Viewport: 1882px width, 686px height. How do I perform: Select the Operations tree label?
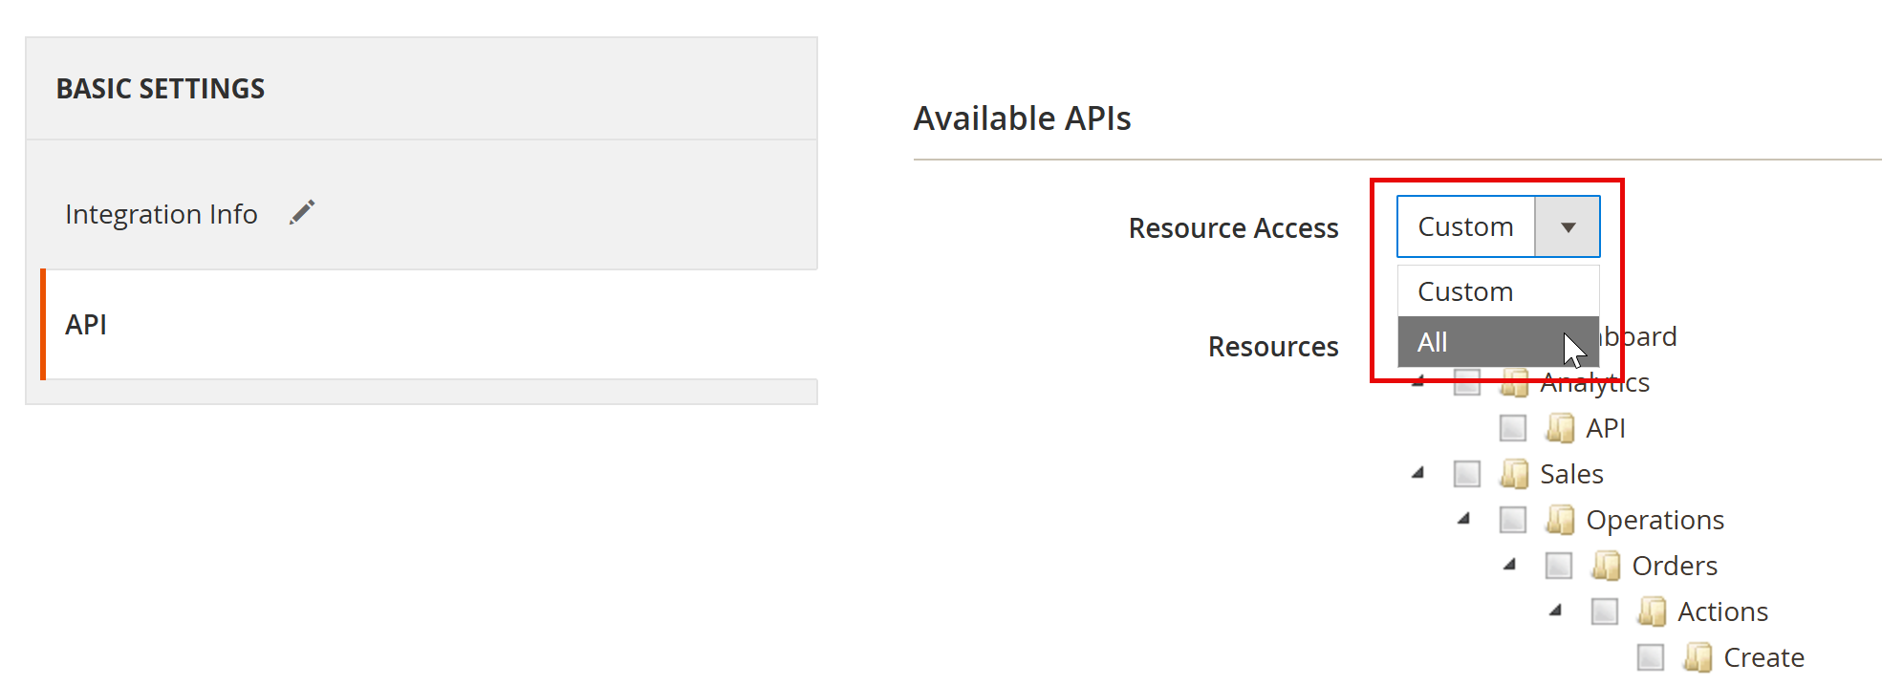click(x=1655, y=520)
